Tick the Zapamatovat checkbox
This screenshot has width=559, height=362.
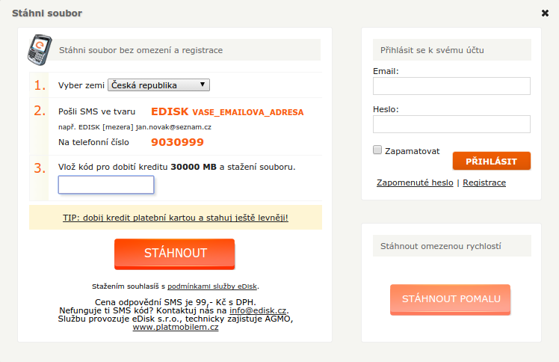[x=377, y=150]
